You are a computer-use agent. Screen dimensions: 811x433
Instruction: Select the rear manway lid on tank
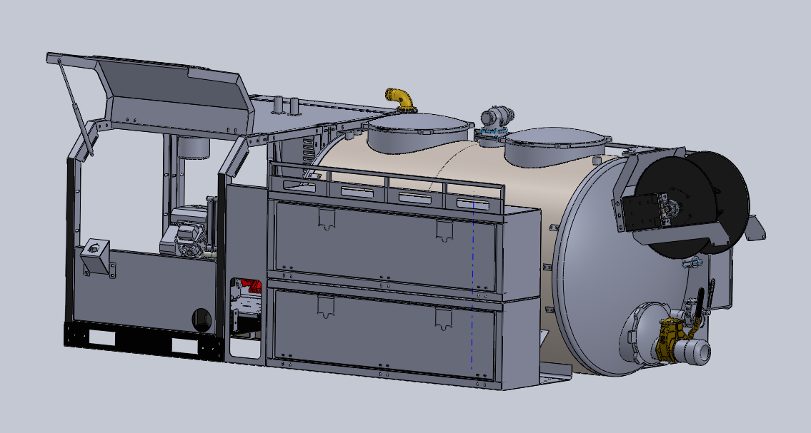(555, 147)
